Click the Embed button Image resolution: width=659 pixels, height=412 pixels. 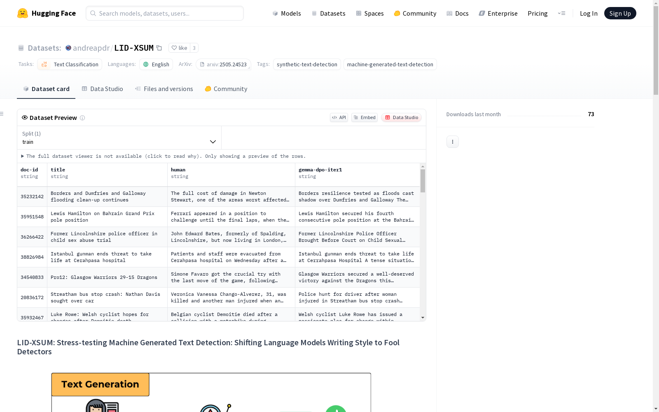pos(365,117)
